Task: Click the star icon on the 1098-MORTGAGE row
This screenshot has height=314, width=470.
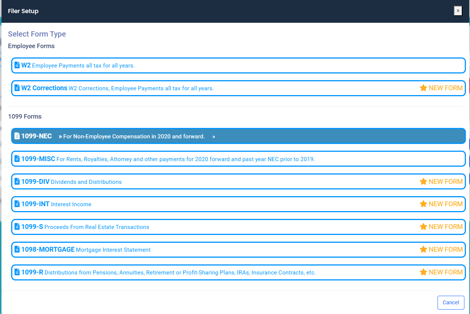Action: (x=423, y=249)
